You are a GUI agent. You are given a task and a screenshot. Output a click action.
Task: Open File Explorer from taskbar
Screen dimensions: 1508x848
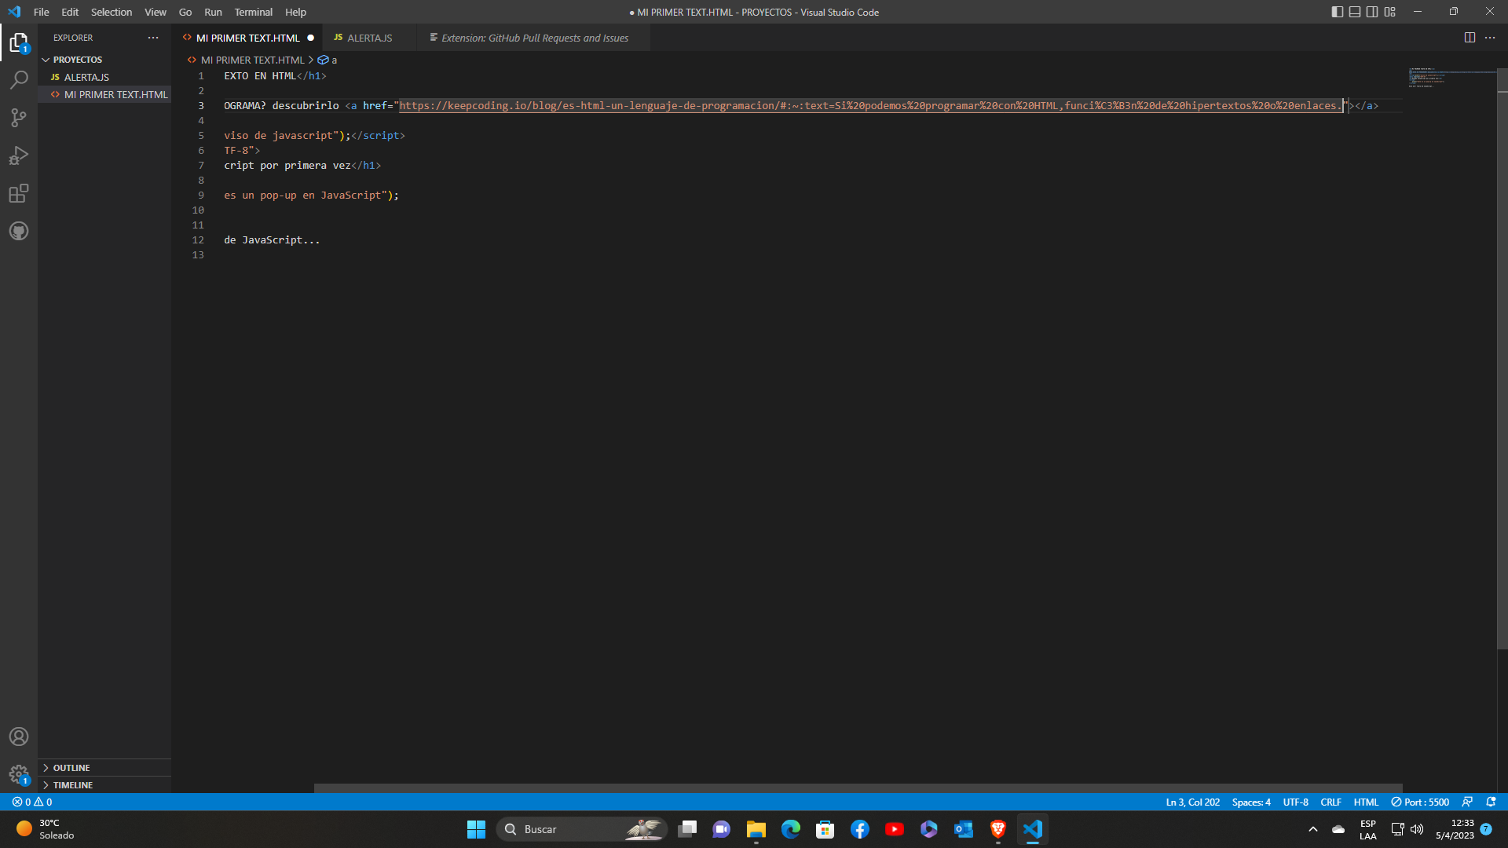[756, 829]
